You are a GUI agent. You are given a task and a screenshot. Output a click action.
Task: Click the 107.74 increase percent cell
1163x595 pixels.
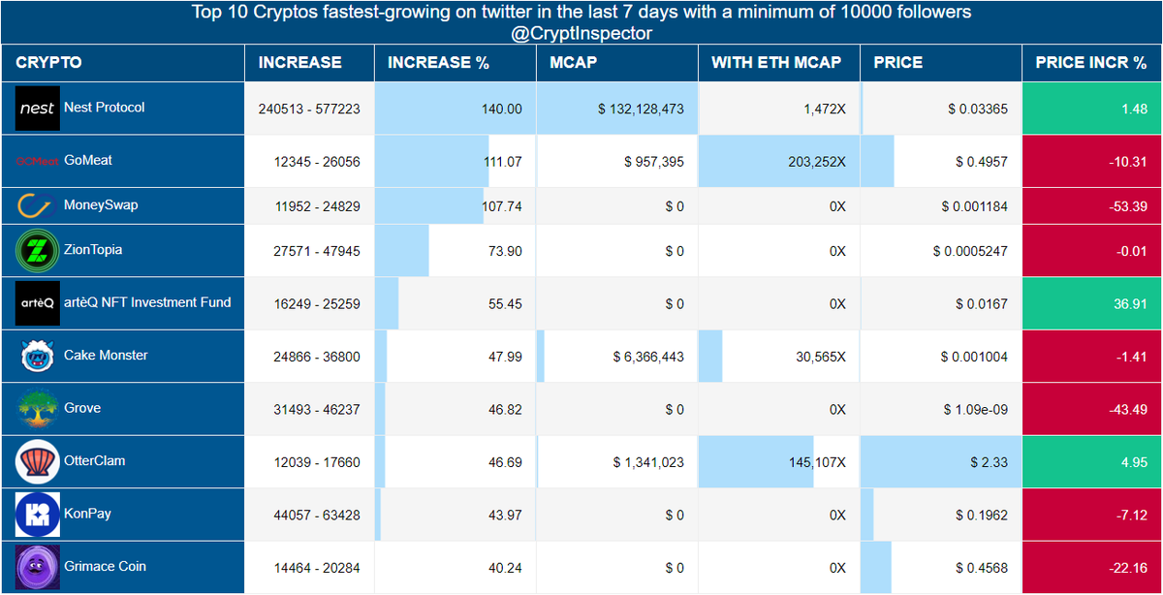pos(456,206)
